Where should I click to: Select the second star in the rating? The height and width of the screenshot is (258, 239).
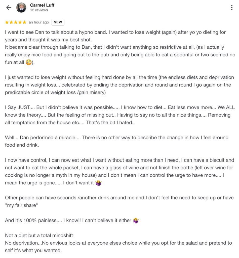pos(12,22)
